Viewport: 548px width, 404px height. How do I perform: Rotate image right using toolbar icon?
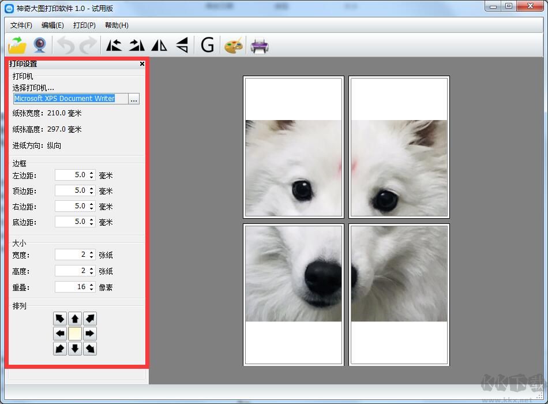click(x=137, y=45)
